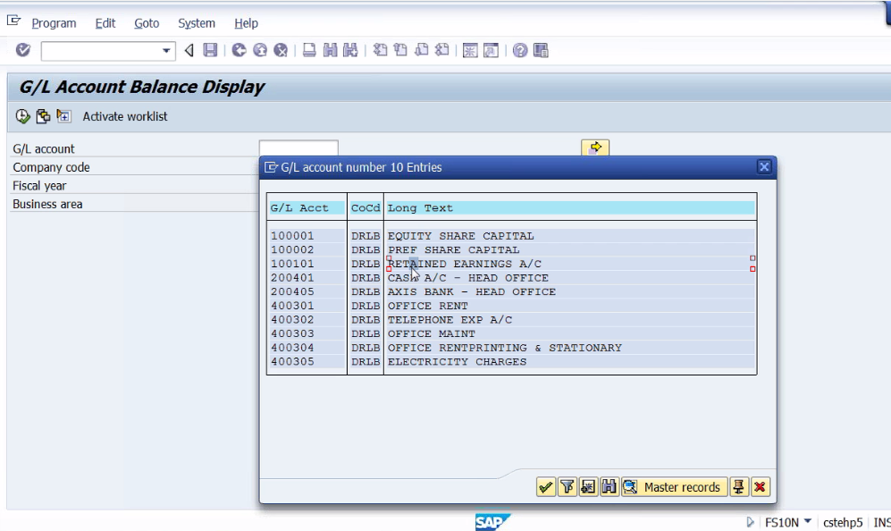Click the Last Page icon
Image resolution: width=891 pixels, height=531 pixels.
(442, 51)
